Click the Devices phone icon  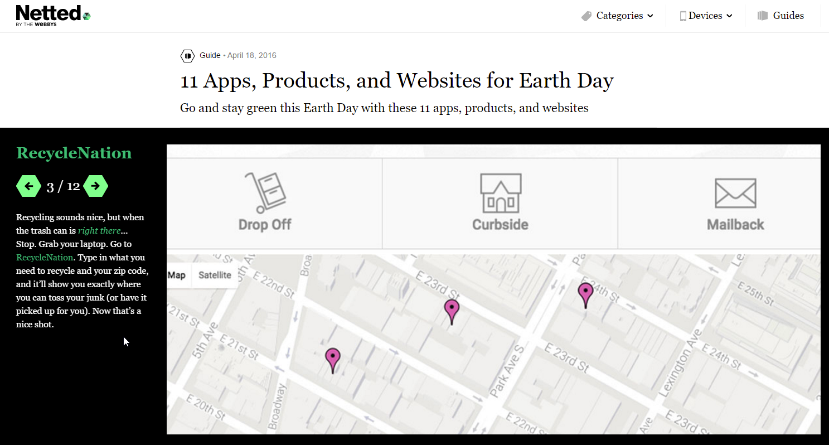tap(683, 16)
